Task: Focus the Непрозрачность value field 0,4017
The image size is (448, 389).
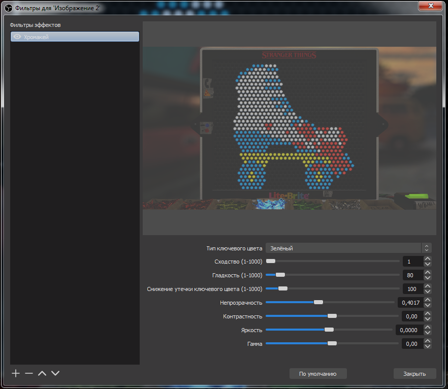Action: (410, 303)
